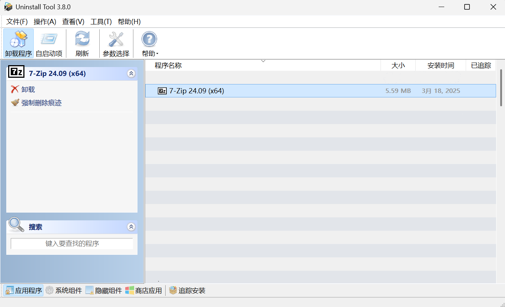Click the red X 卸载 icon
505x307 pixels.
pos(15,89)
